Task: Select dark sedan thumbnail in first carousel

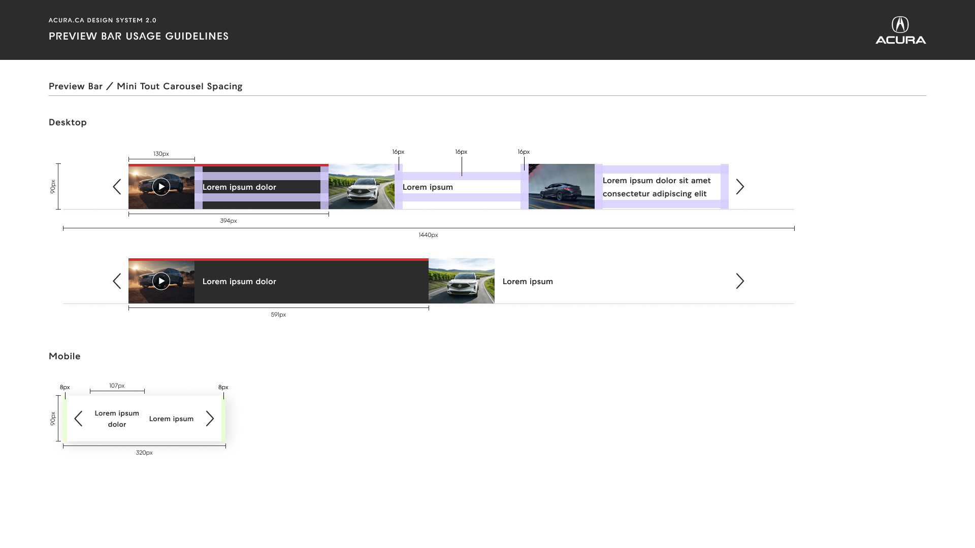Action: pyautogui.click(x=562, y=187)
